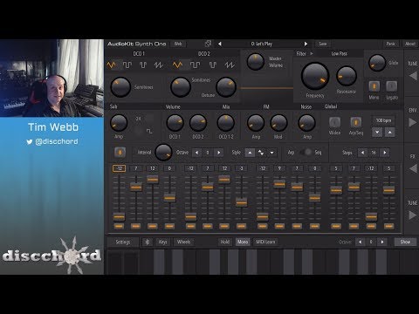Decrease Steps count with left arrow

point(362,153)
